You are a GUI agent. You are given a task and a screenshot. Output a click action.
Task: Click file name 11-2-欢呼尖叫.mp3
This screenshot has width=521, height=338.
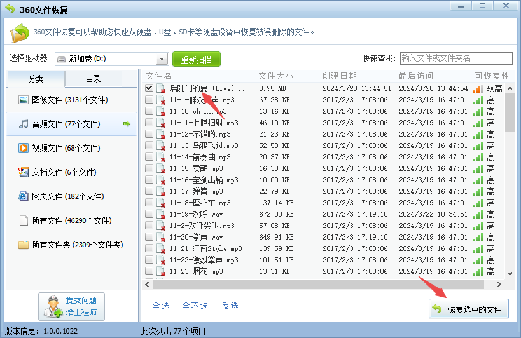click(x=202, y=226)
